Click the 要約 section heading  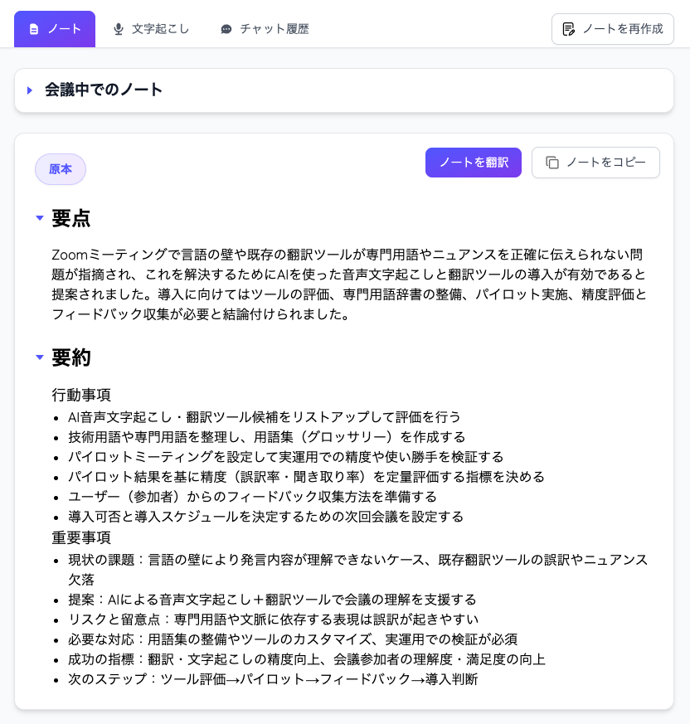(71, 357)
